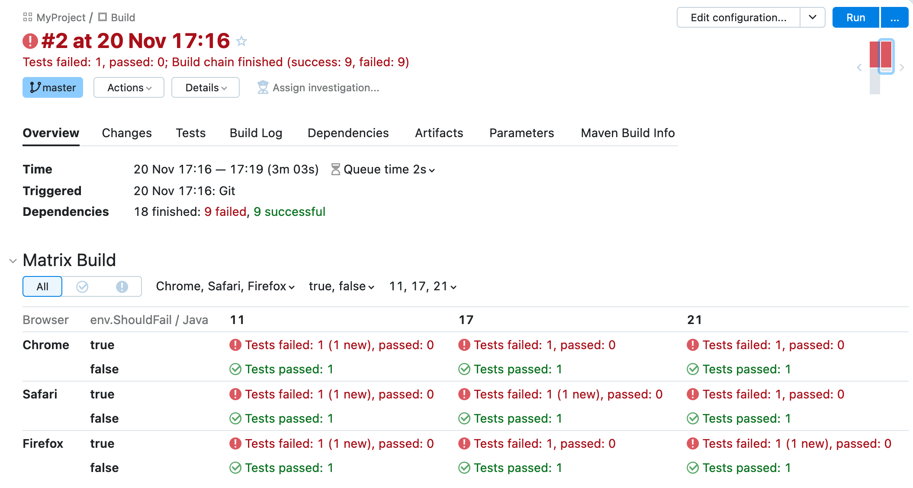Star this build as favorite
The height and width of the screenshot is (488, 913).
pyautogui.click(x=241, y=41)
